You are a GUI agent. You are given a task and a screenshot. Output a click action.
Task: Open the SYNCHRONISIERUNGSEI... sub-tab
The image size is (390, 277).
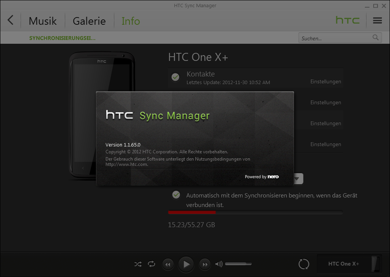point(62,38)
